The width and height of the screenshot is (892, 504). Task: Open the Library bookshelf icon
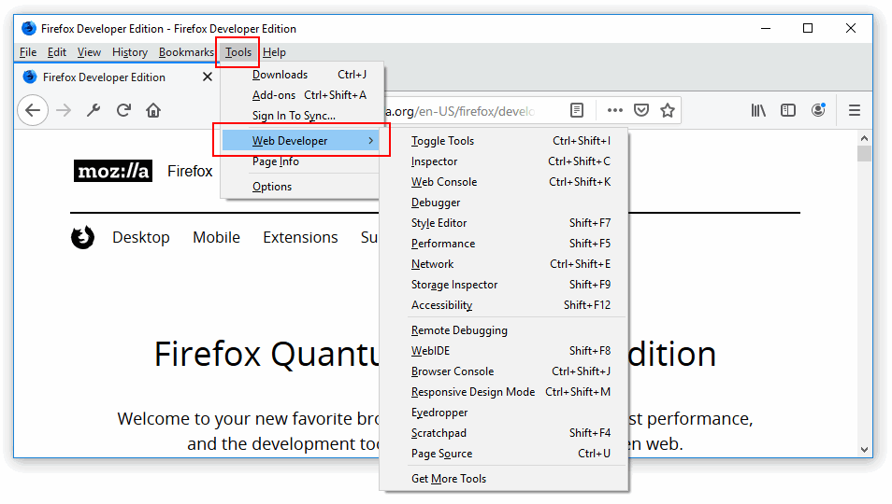point(758,110)
